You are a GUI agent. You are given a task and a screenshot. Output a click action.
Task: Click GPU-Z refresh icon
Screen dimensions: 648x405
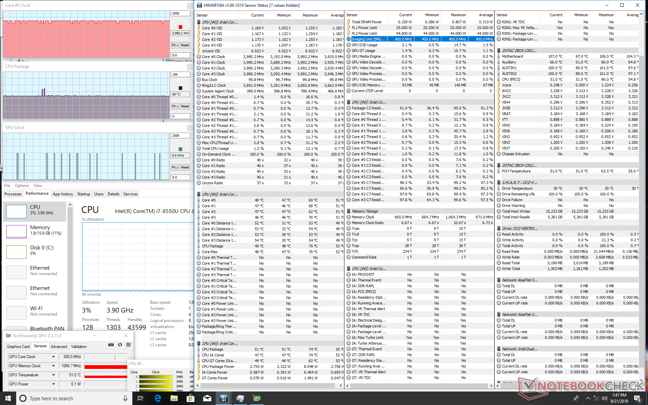[x=120, y=345]
